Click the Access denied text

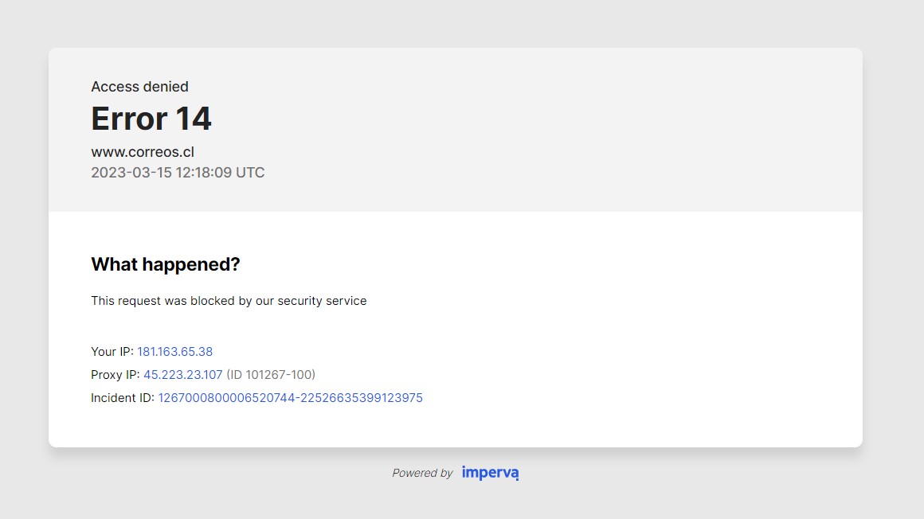coord(139,87)
